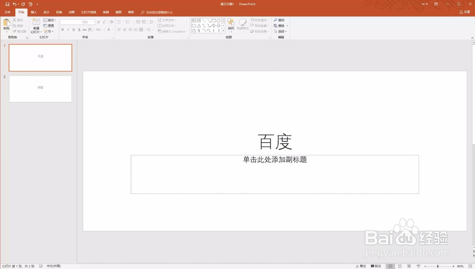The image size is (475, 269).
Task: Switch to the 动画 (Animations) tab
Action: tap(72, 12)
